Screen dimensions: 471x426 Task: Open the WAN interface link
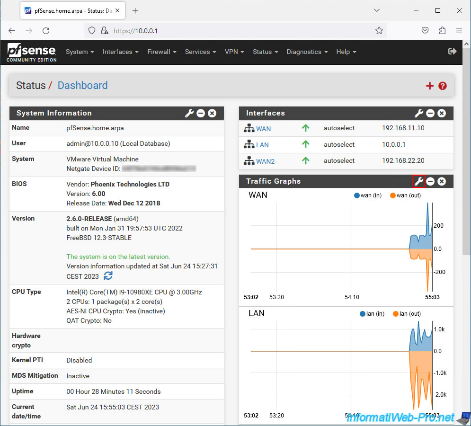point(264,129)
